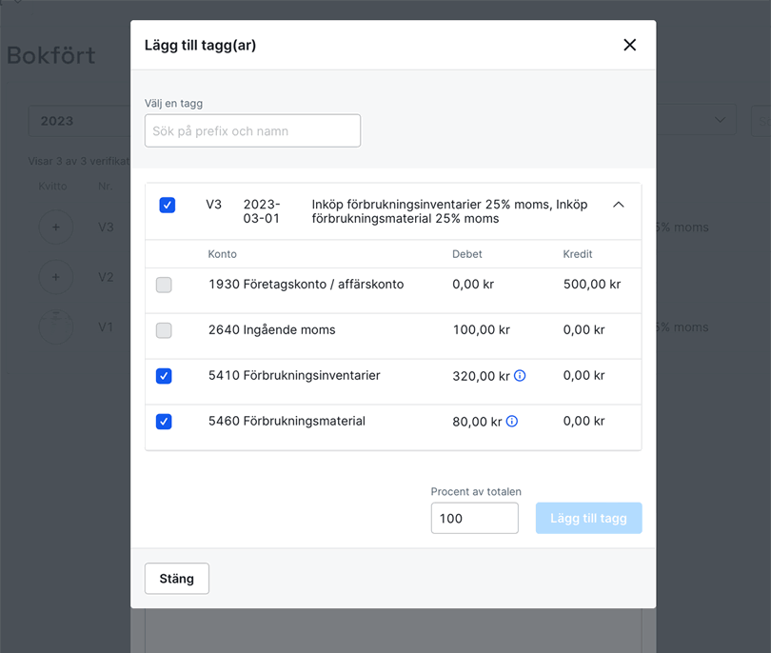
Task: Check the 2640 Ingående moms checkbox
Action: click(164, 330)
